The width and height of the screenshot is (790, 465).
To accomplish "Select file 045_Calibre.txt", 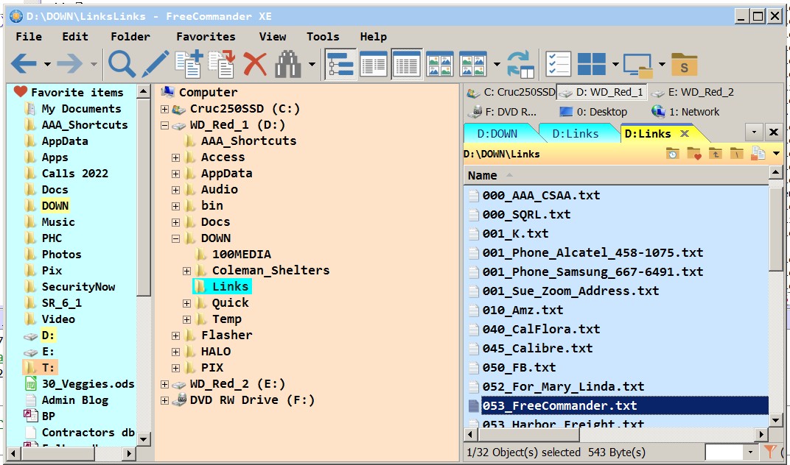I will 537,348.
